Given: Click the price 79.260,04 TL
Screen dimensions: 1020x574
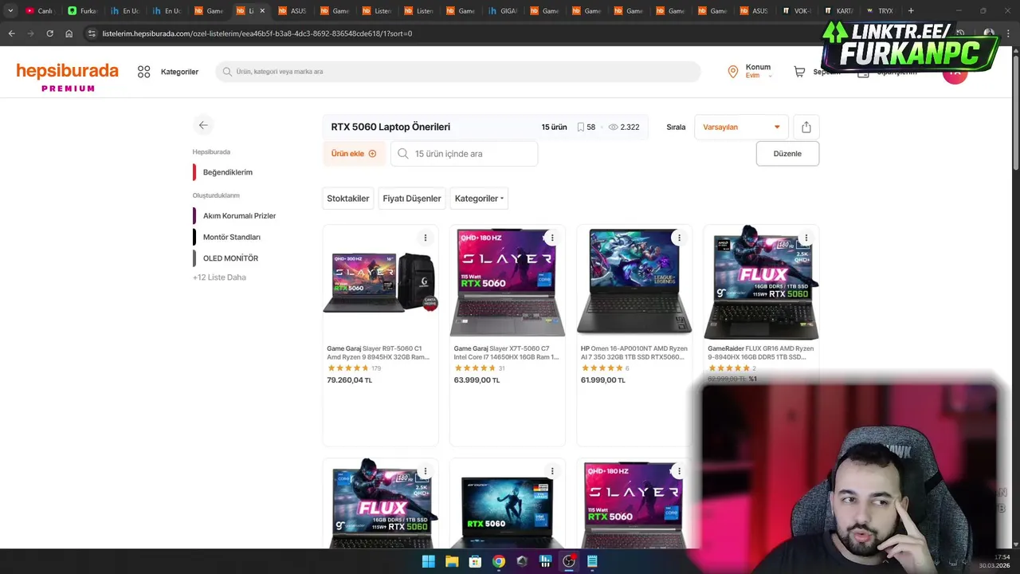Looking at the screenshot, I should tap(349, 380).
